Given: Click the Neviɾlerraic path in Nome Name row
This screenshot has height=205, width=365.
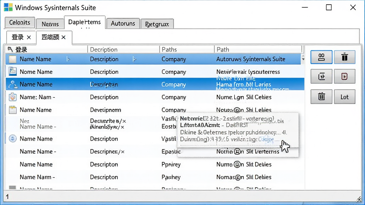Looking at the screenshot, I should pos(248,72).
